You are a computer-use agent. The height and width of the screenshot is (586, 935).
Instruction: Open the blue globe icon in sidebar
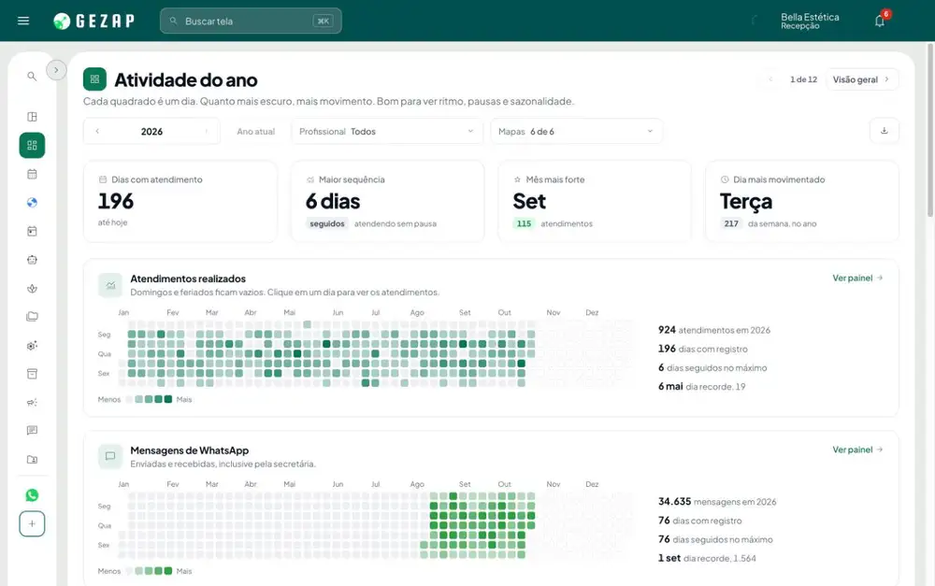tap(32, 203)
